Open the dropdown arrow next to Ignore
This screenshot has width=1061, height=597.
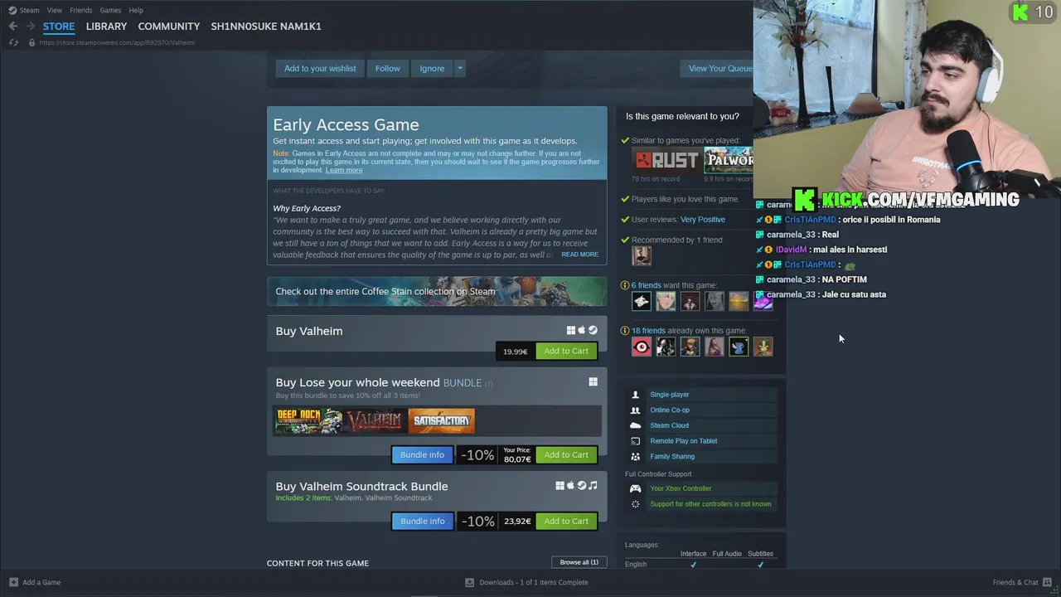tap(459, 68)
